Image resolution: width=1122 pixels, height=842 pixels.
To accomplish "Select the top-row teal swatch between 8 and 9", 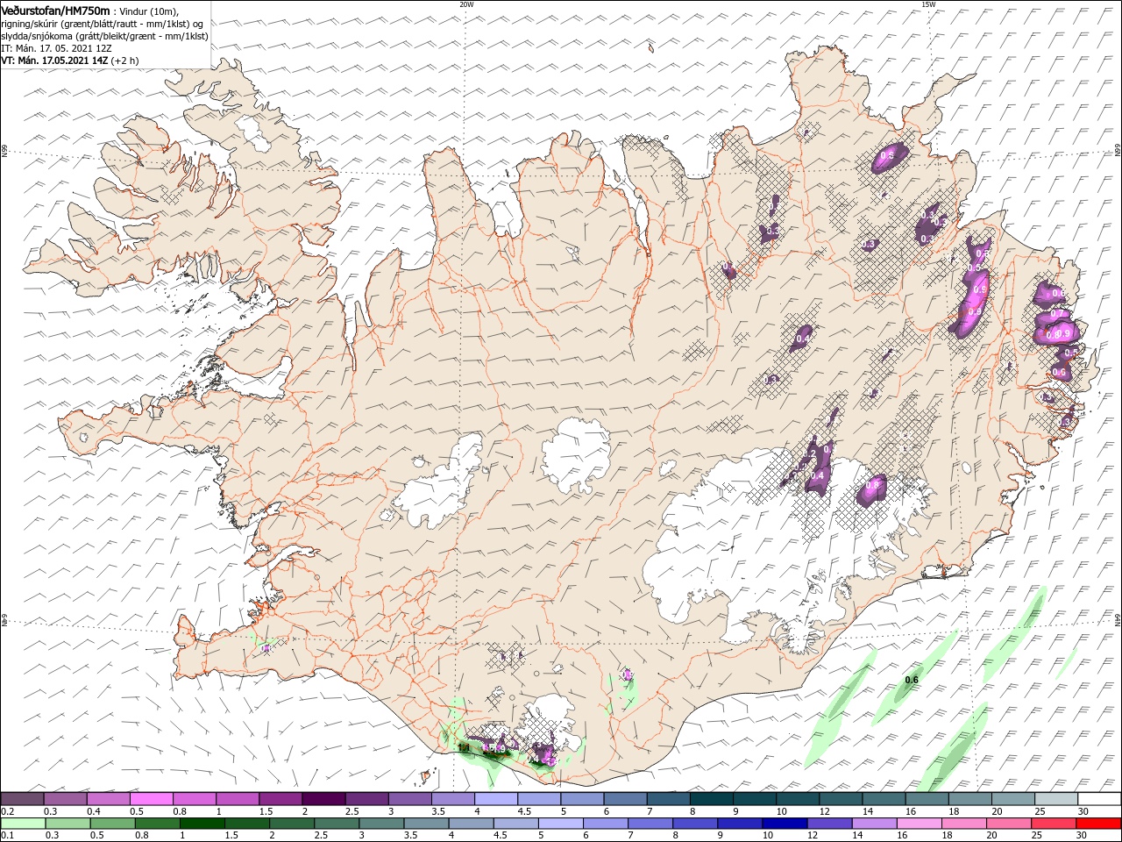I will tap(712, 799).
